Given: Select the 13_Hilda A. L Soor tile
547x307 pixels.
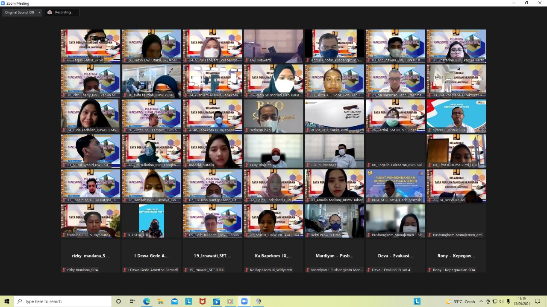Looking at the screenshot, I should 334,81.
